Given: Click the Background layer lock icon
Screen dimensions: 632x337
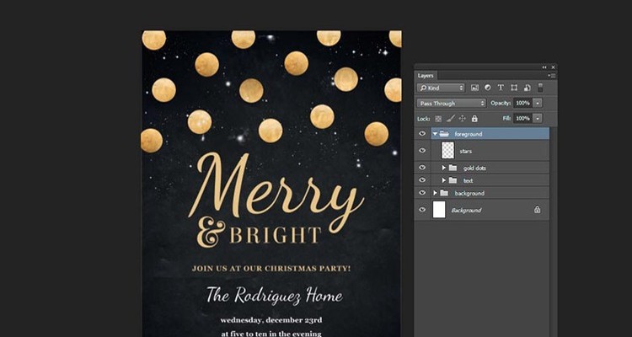Looking at the screenshot, I should pyautogui.click(x=538, y=210).
